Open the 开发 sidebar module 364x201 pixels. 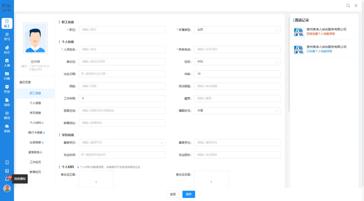pyautogui.click(x=7, y=89)
